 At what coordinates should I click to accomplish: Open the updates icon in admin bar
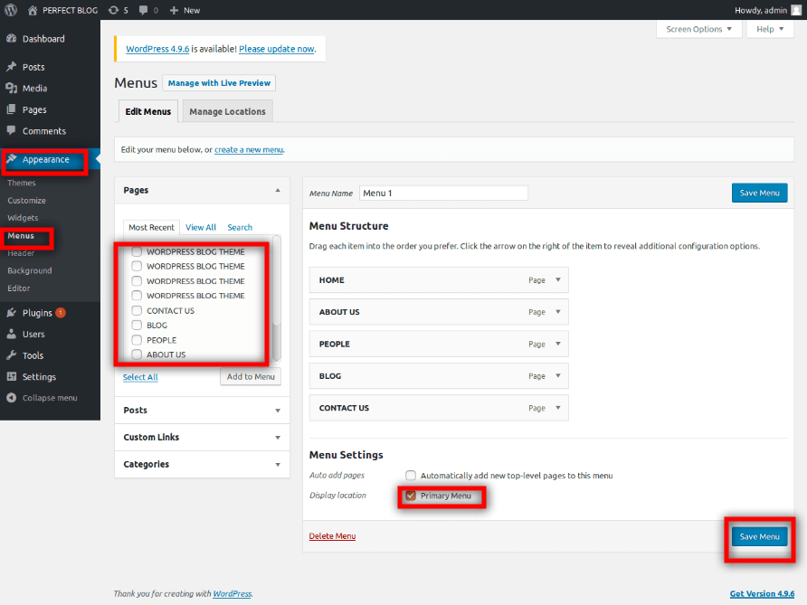click(113, 10)
